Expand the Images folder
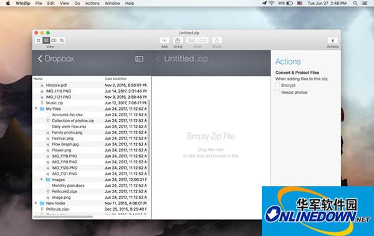Viewport: 374px width, 236px height. tap(42, 179)
